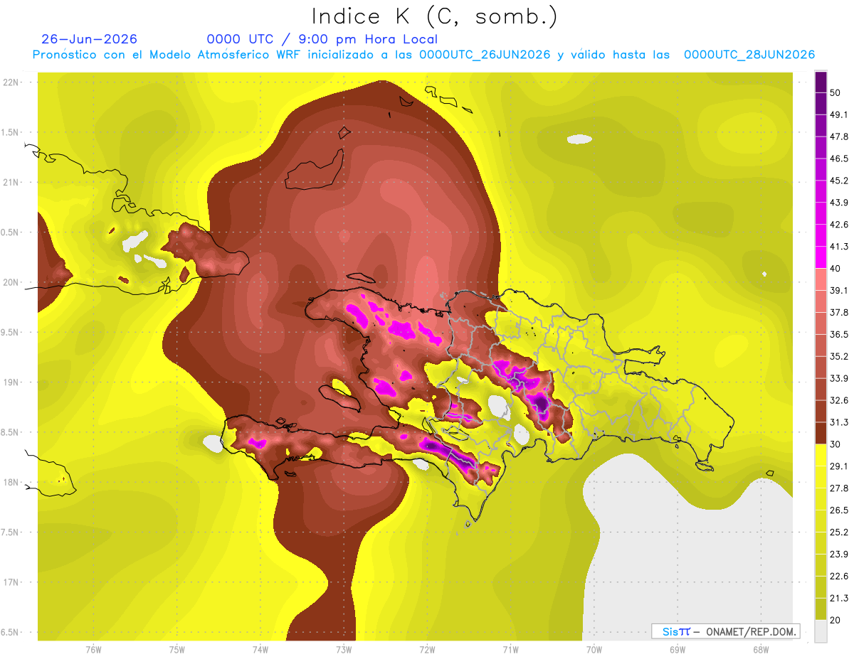Click the '75W' longitude axis label
The image size is (854, 659).
[x=176, y=650]
